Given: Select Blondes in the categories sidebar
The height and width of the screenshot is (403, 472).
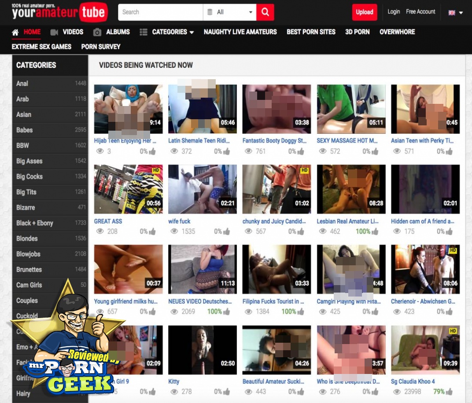Looking at the screenshot, I should [27, 238].
